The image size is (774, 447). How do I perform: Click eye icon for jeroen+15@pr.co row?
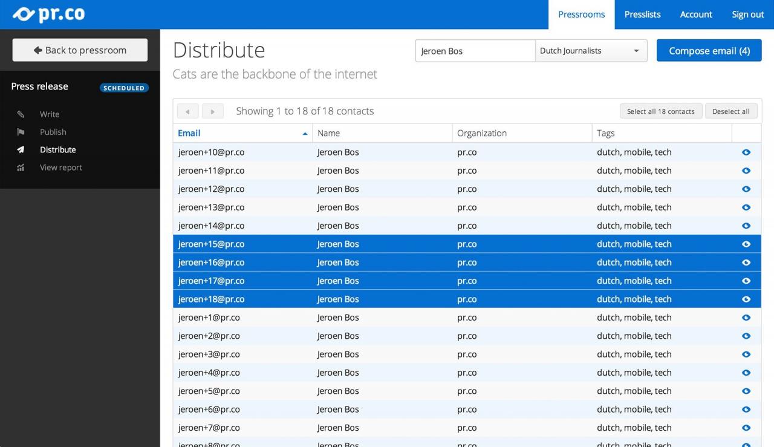click(746, 244)
